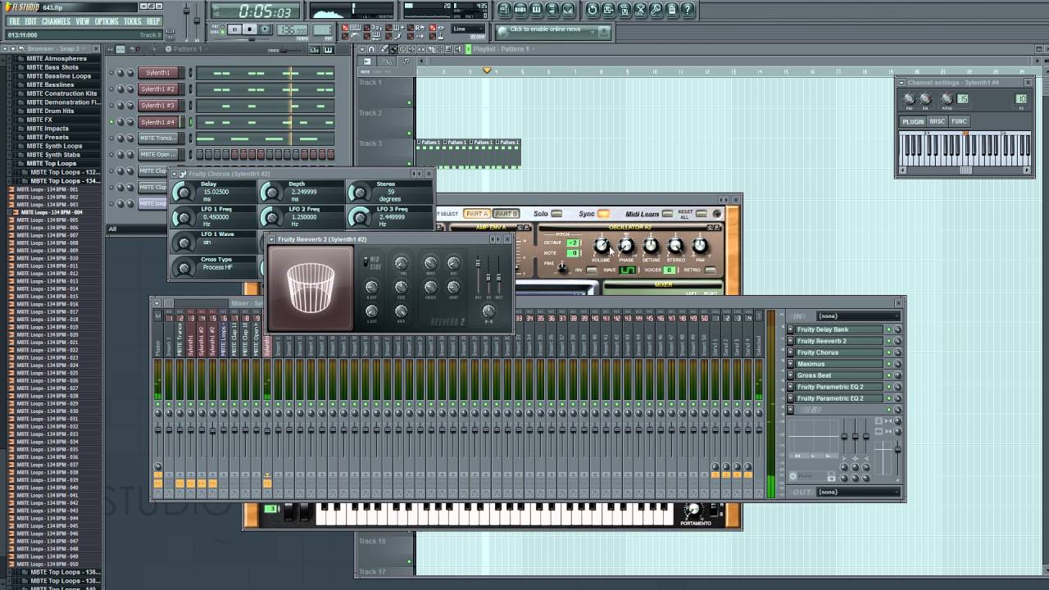Open the FILE menu

[x=14, y=21]
